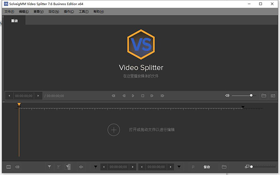The width and height of the screenshot is (280, 175).
Task: Open the 编辑(E) menu
Action: [24, 12]
